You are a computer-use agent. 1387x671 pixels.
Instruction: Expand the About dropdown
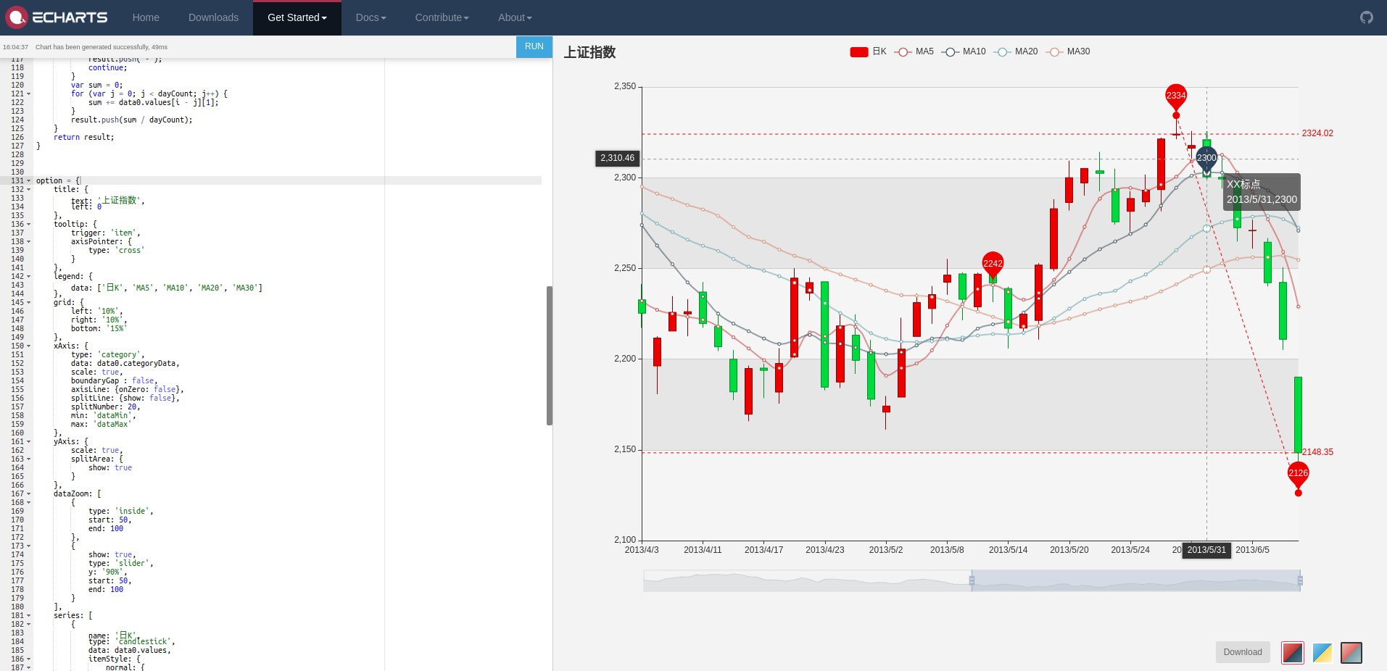click(514, 17)
